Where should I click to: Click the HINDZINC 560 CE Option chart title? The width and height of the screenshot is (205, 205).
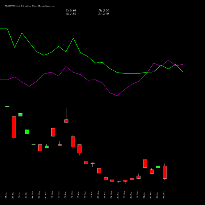[30, 6]
